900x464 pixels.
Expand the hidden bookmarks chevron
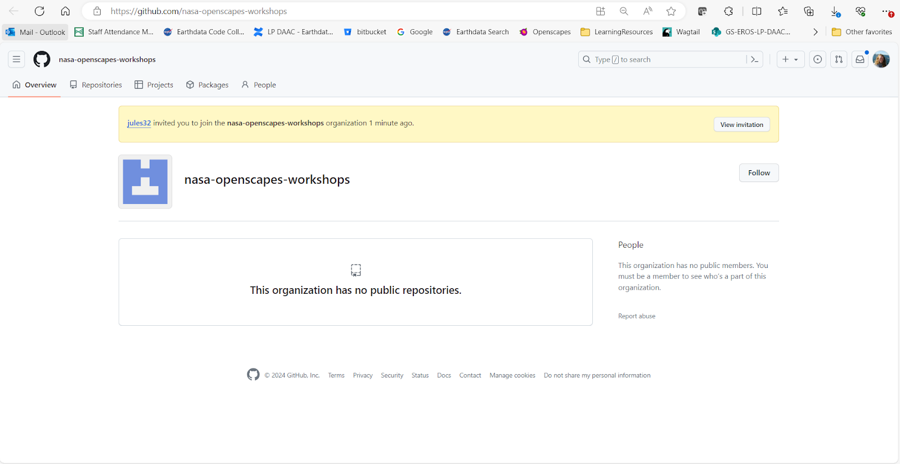(x=815, y=32)
